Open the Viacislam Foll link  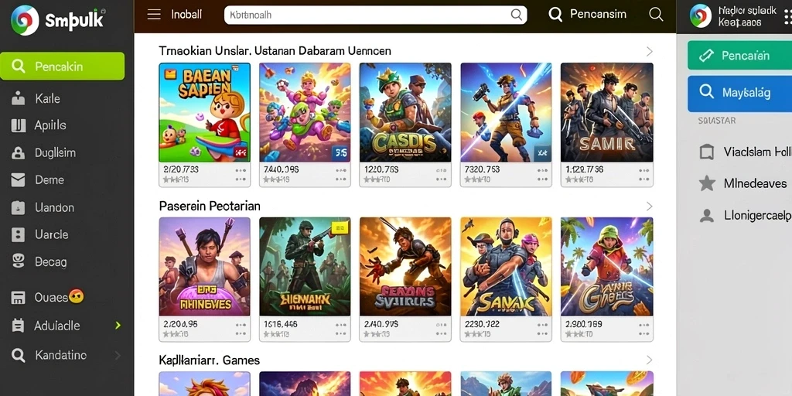(757, 152)
